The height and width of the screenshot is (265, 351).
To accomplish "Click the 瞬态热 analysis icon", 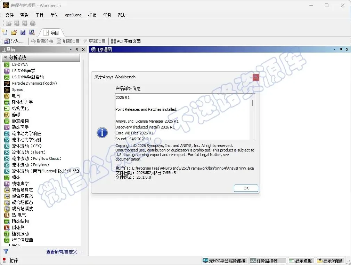I will click(7, 228).
